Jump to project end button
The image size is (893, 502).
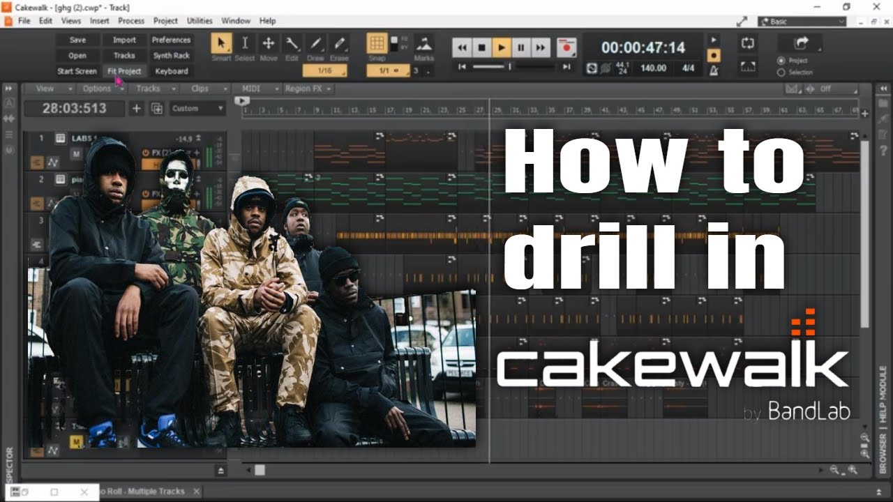pyautogui.click(x=566, y=67)
